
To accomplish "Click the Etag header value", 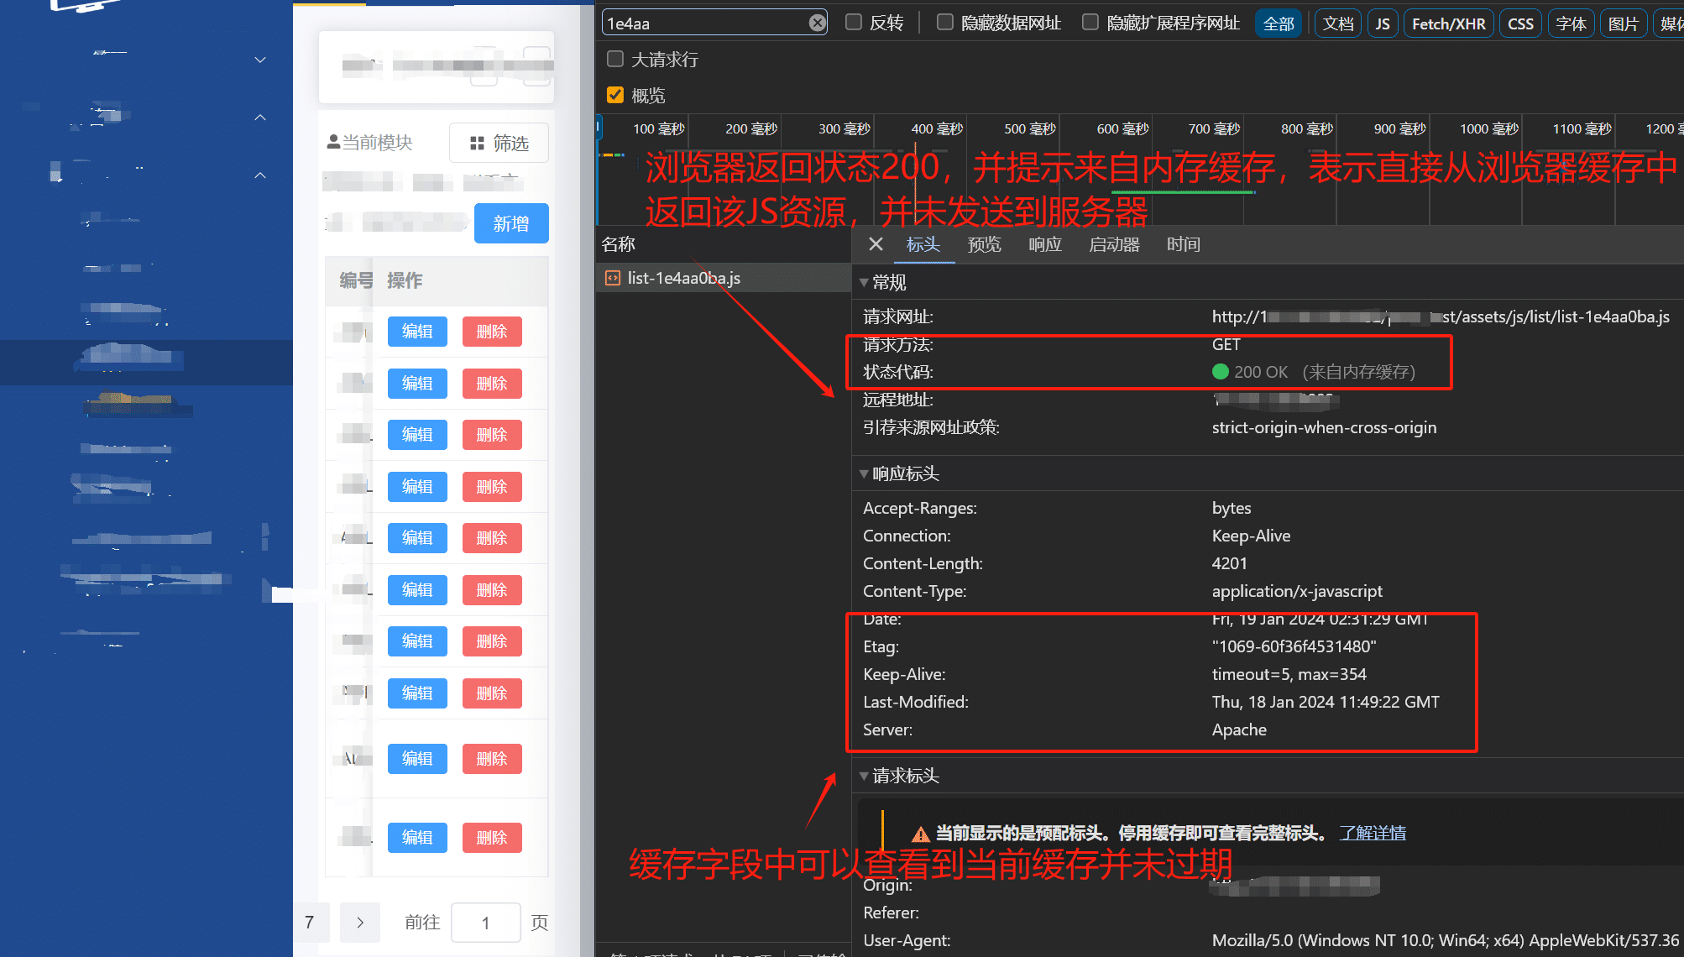I will click(1294, 646).
